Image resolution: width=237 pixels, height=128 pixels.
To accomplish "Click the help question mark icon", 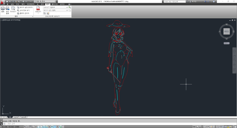I will coord(214,2).
